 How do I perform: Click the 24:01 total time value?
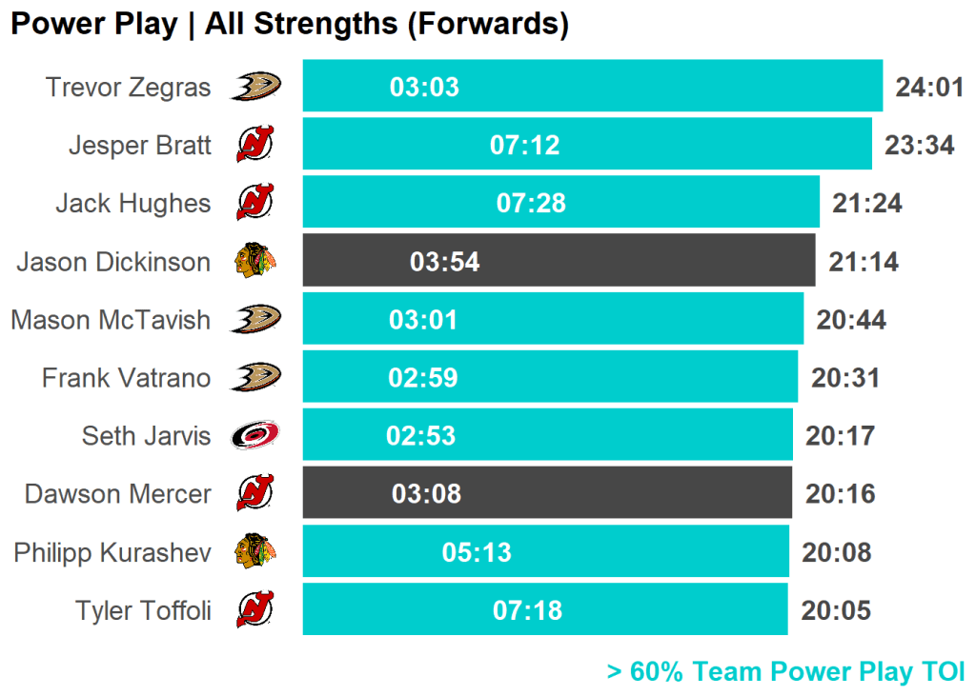pos(929,88)
